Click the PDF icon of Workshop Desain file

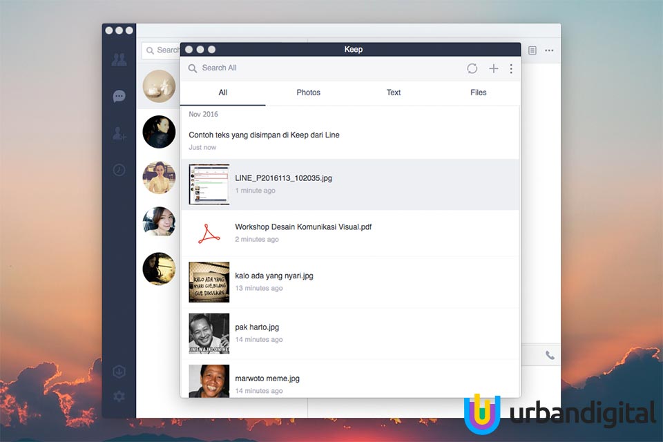click(x=209, y=233)
